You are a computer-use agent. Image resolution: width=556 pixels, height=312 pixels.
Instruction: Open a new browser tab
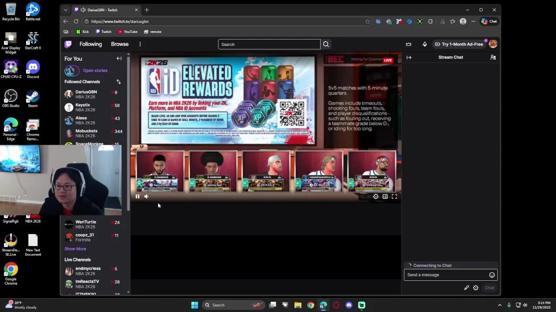(x=147, y=10)
